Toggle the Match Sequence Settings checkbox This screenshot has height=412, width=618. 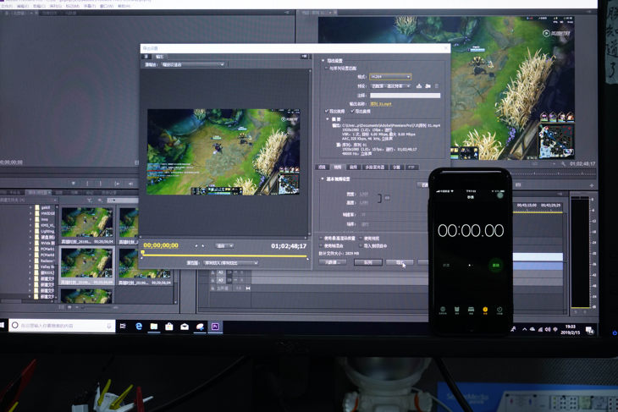click(x=326, y=69)
